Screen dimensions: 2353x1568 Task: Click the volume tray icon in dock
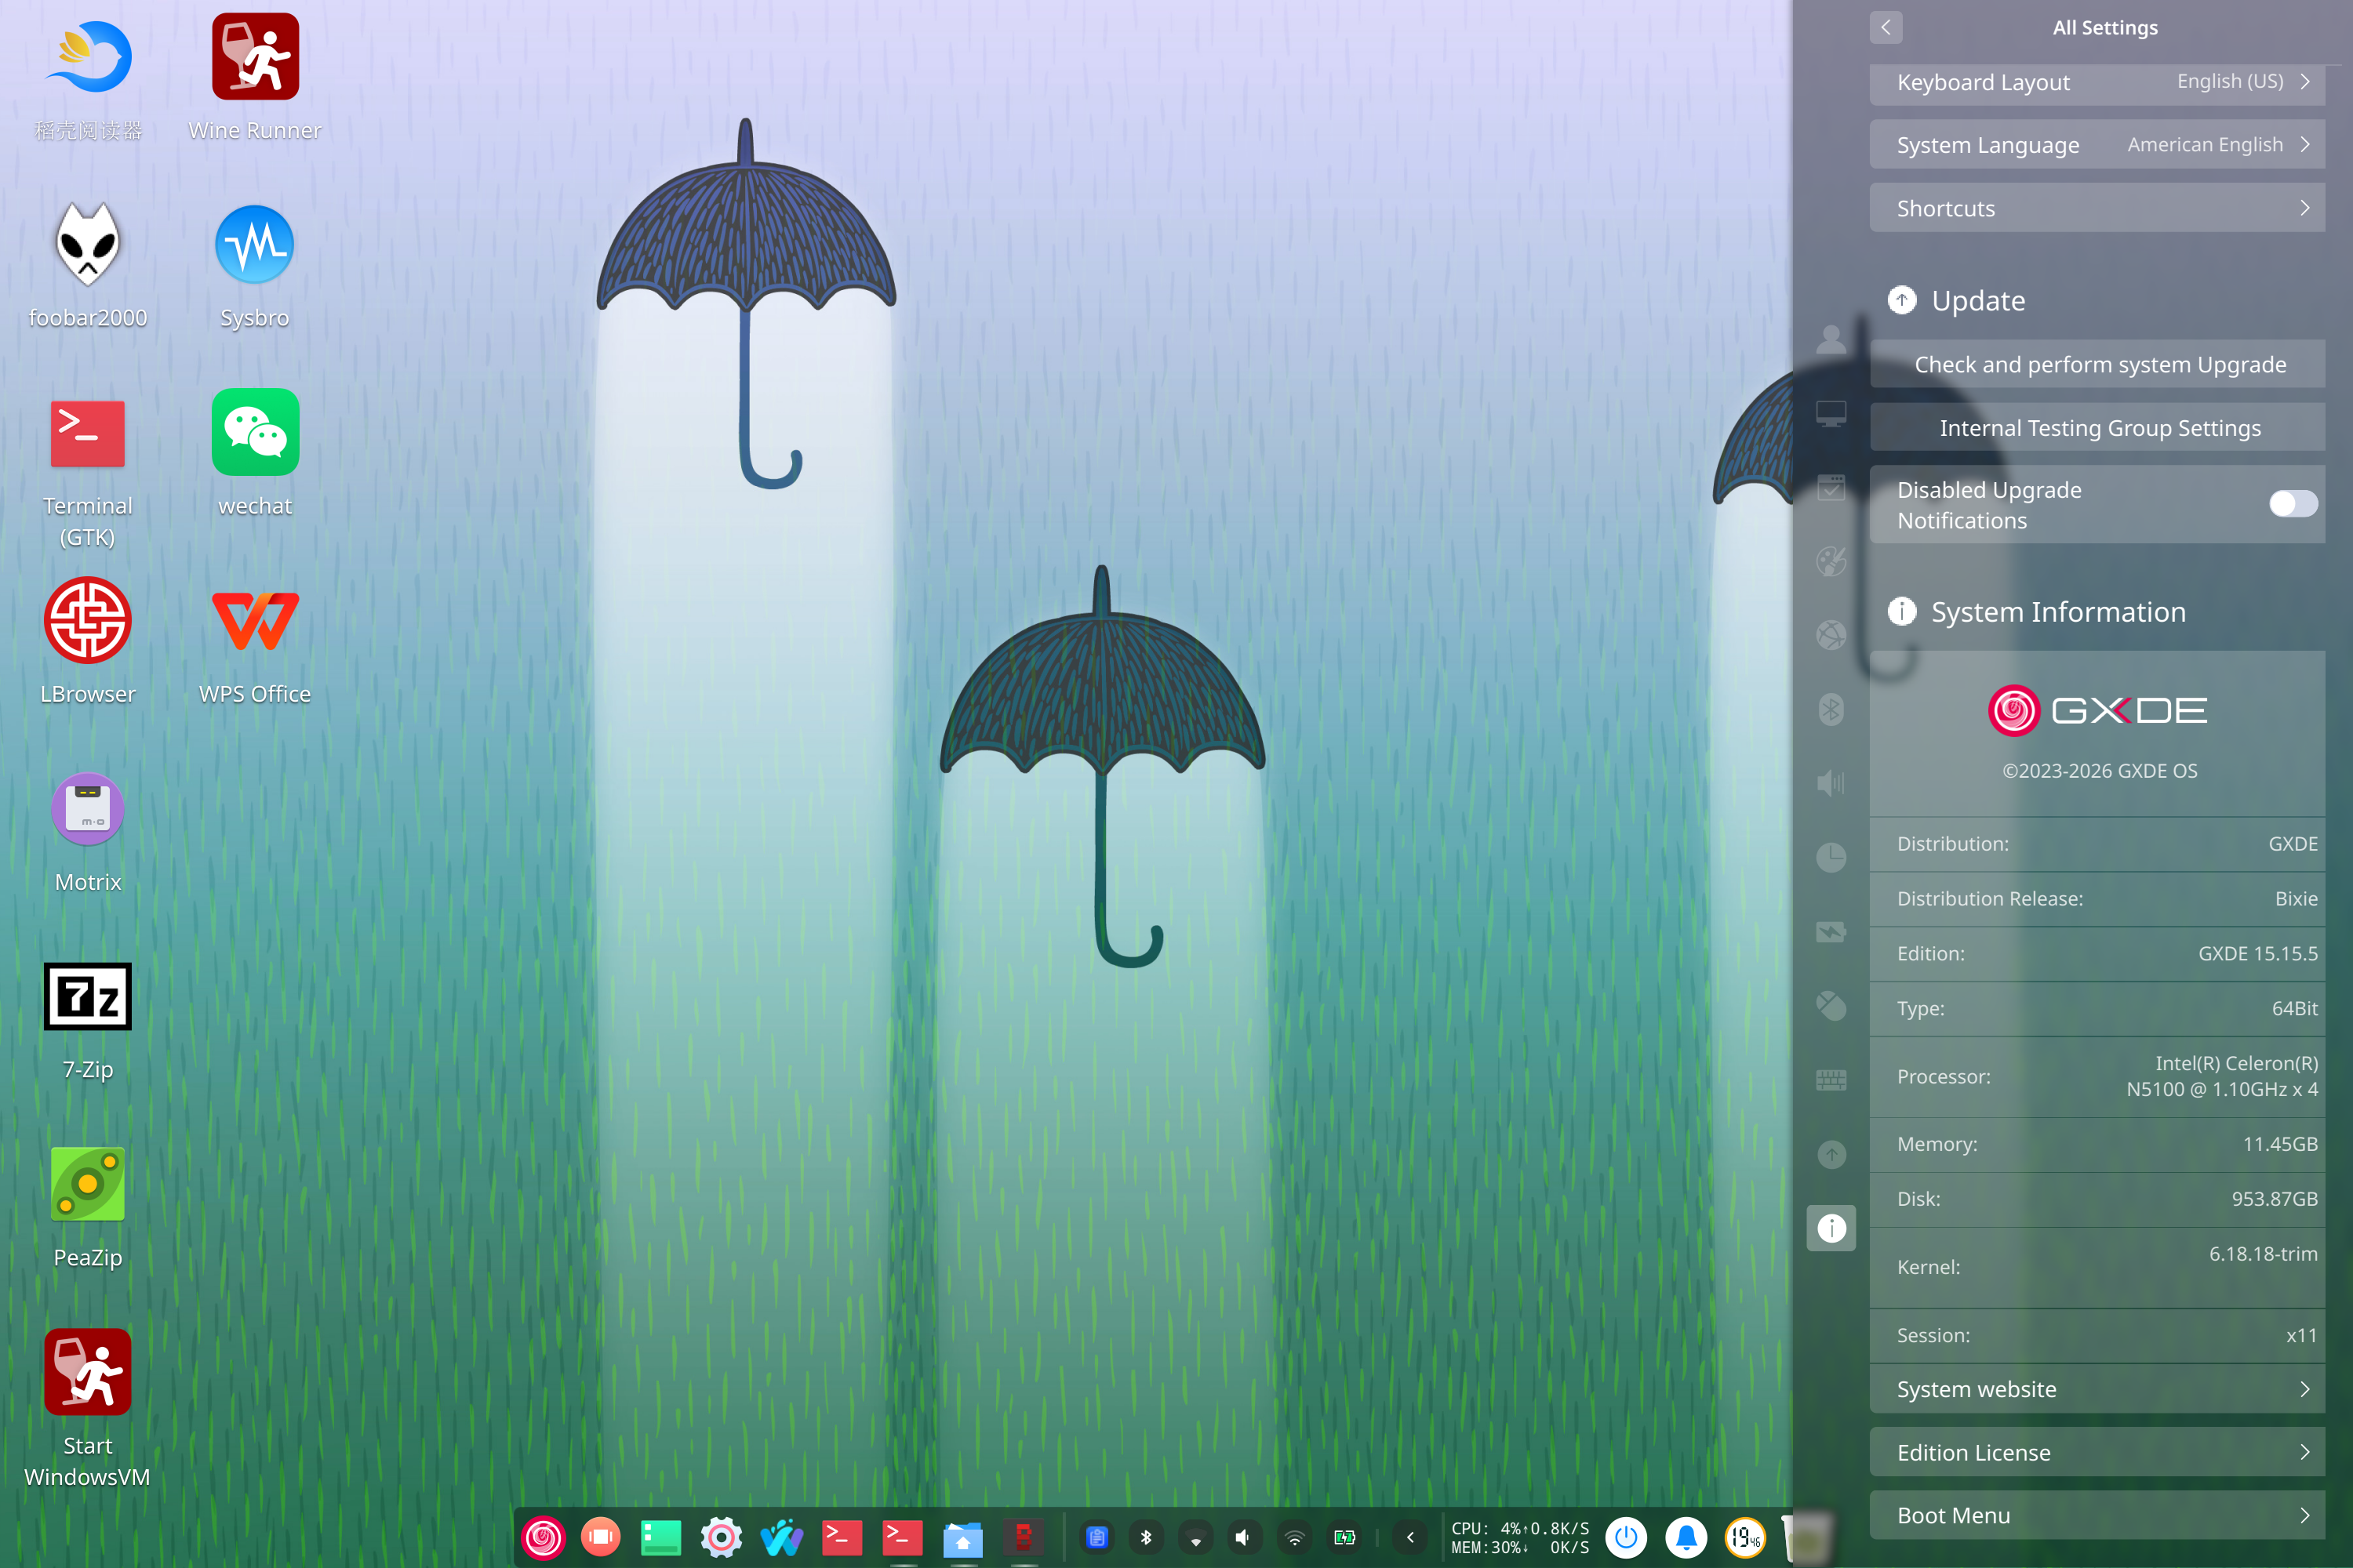click(1243, 1537)
